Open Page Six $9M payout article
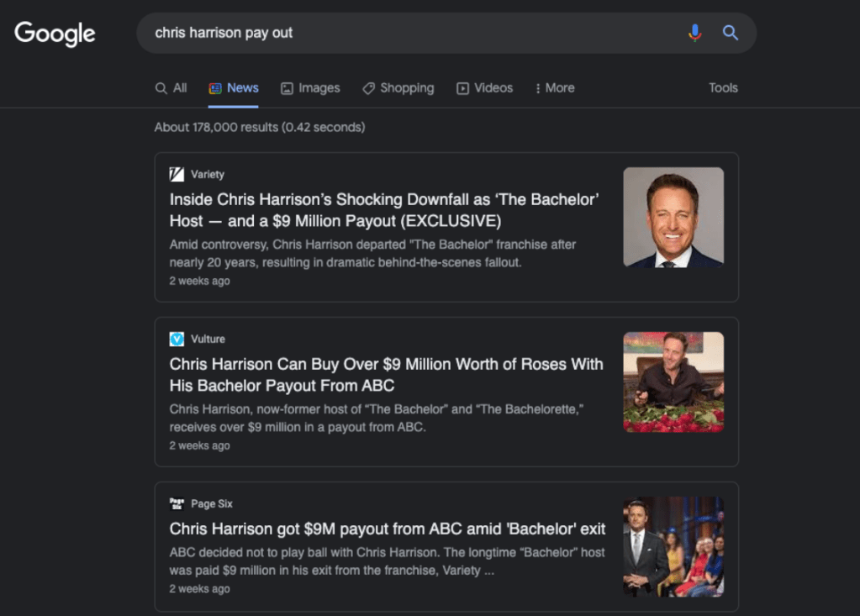860x616 pixels. [387, 529]
